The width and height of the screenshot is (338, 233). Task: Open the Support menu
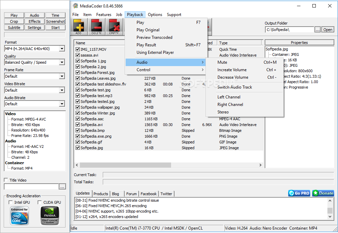174,15
